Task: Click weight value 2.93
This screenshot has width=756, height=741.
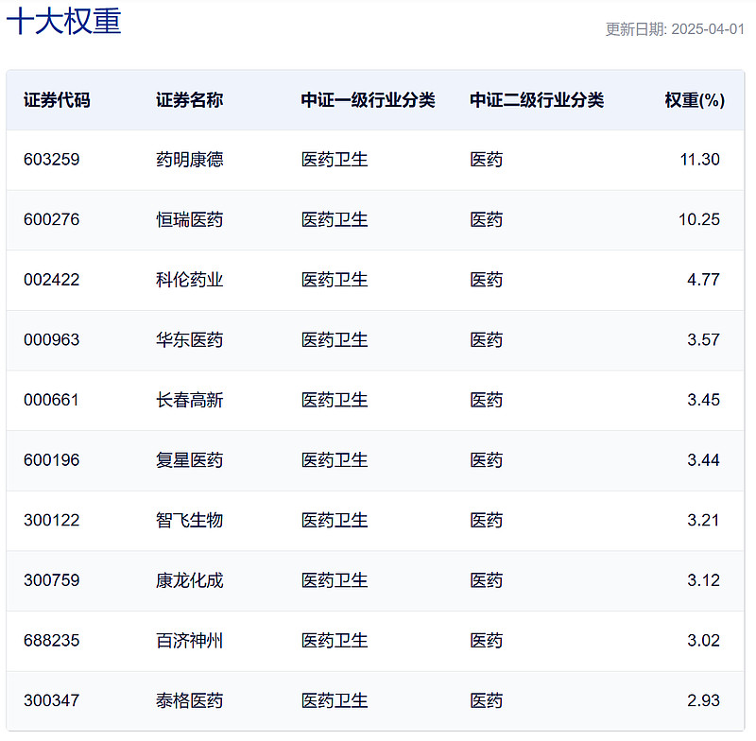Action: point(703,700)
